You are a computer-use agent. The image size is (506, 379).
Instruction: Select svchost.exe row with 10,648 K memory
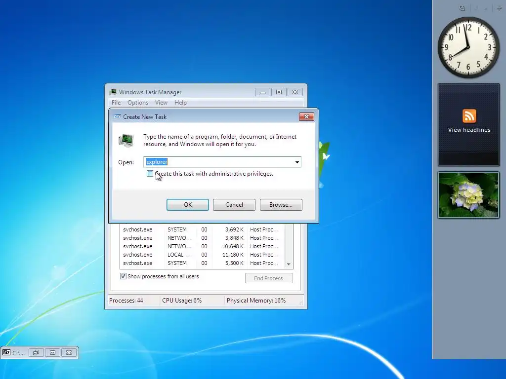[x=202, y=246]
